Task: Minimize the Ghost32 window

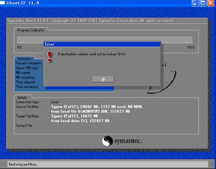Action: [195, 3]
